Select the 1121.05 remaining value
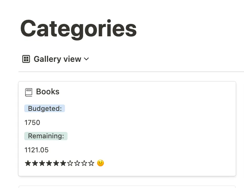The width and height of the screenshot is (244, 188). [x=37, y=150]
